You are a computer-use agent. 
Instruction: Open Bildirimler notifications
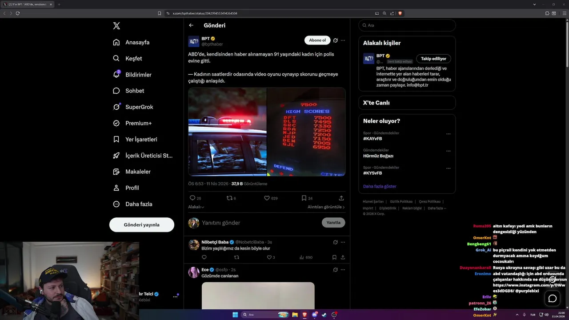[x=132, y=75]
